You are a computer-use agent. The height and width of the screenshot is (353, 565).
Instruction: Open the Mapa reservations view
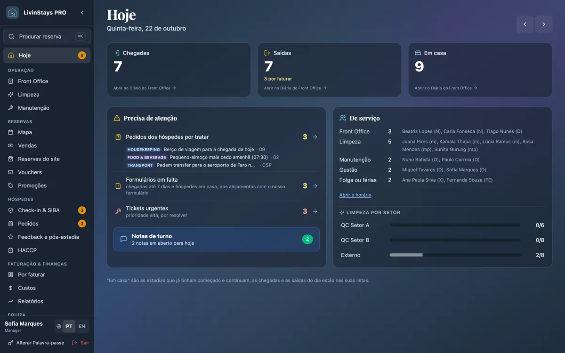pos(47,132)
